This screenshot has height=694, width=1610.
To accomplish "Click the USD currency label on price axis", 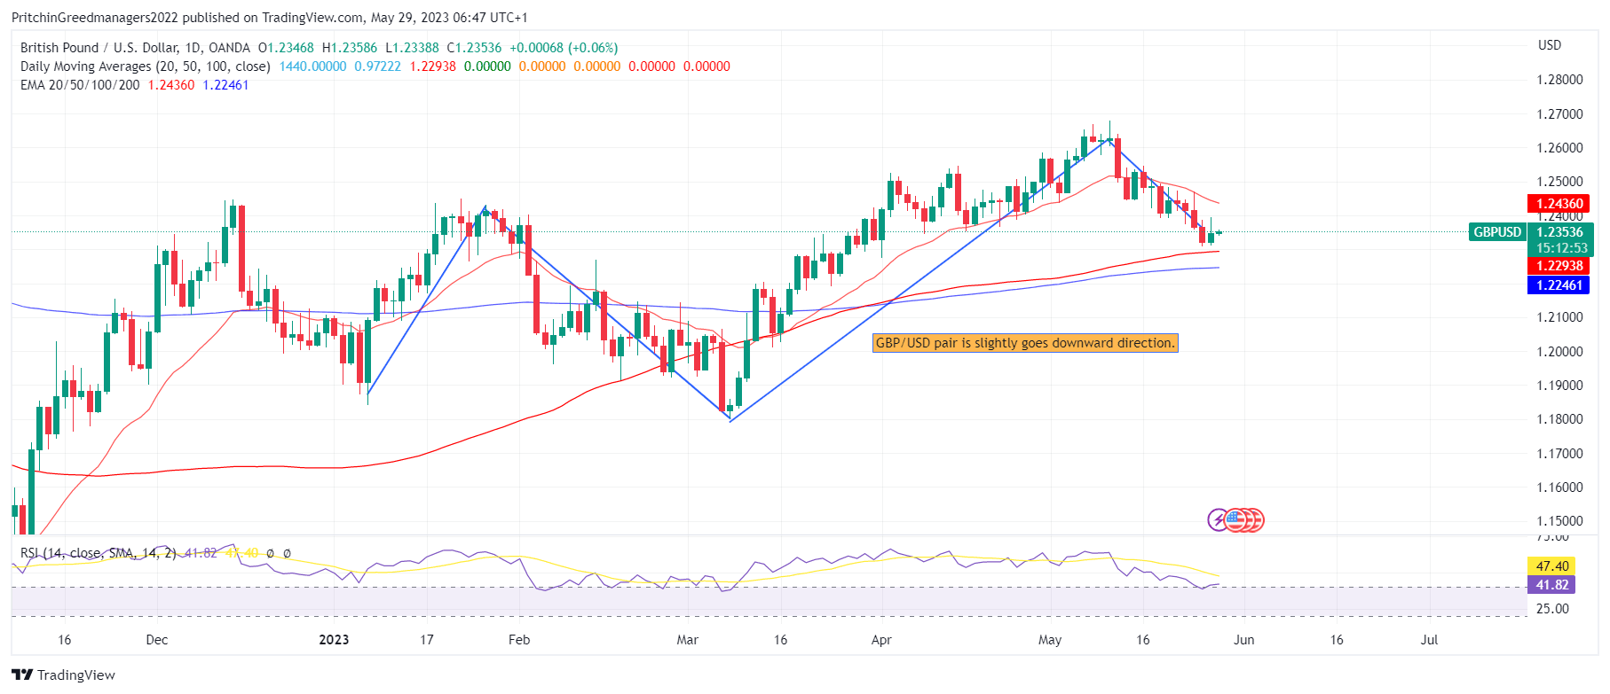I will (x=1550, y=45).
